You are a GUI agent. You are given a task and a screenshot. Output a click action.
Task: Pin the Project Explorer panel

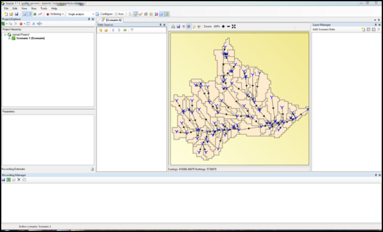pyautogui.click(x=89, y=19)
